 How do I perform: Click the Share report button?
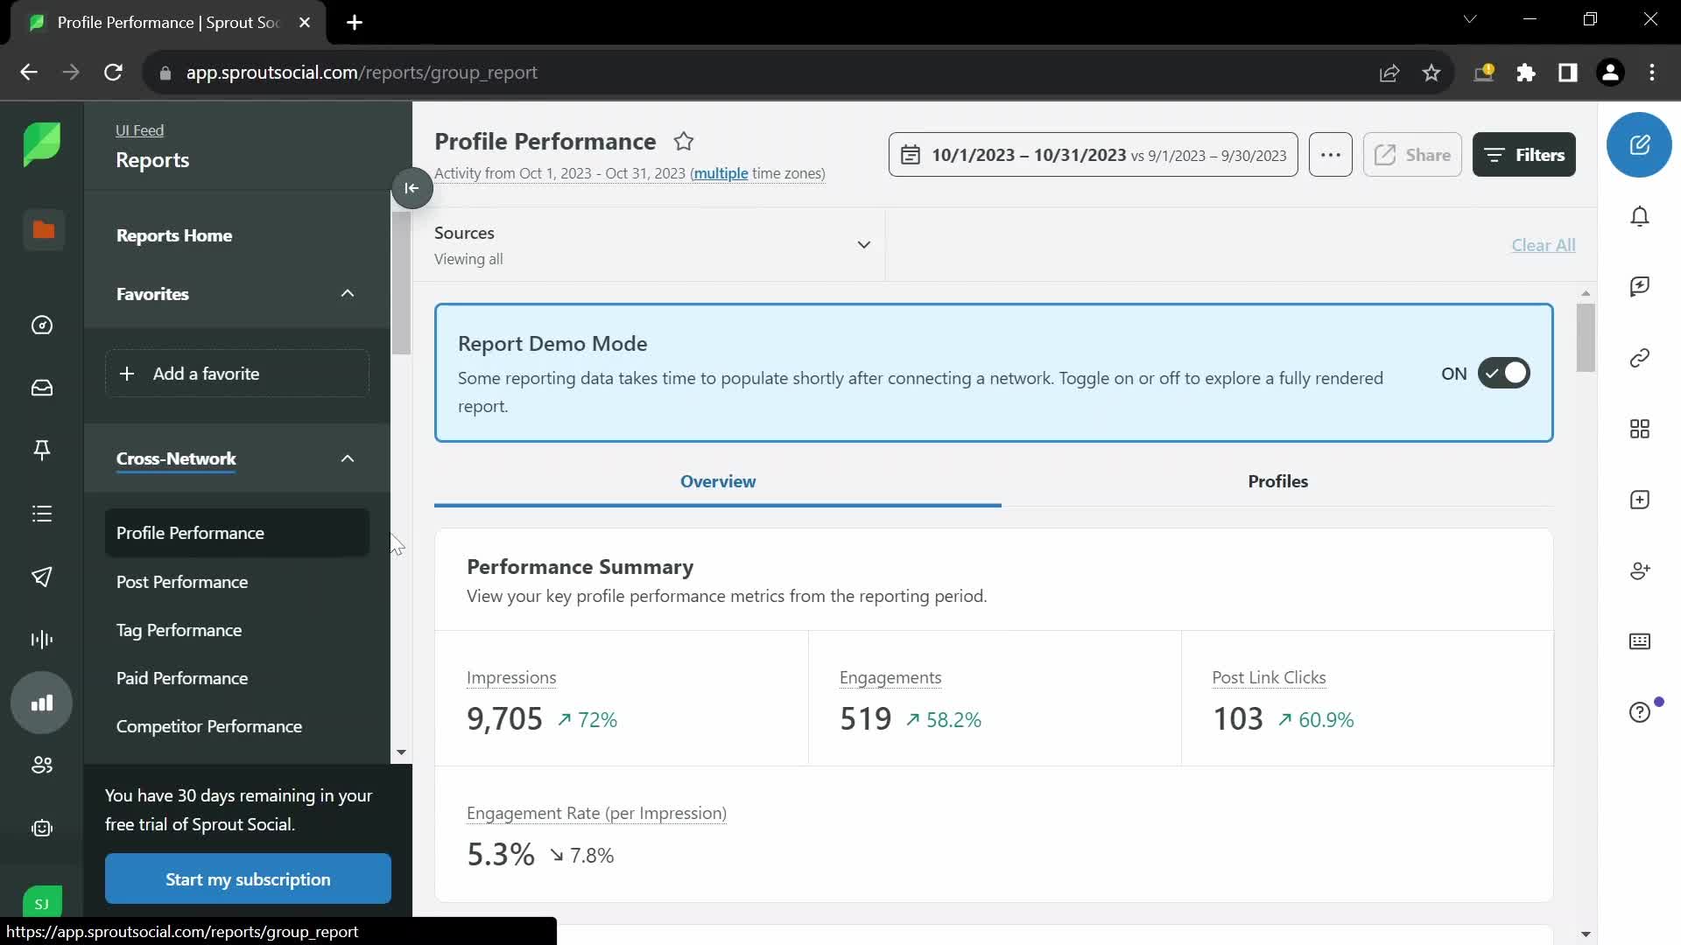[1412, 153]
